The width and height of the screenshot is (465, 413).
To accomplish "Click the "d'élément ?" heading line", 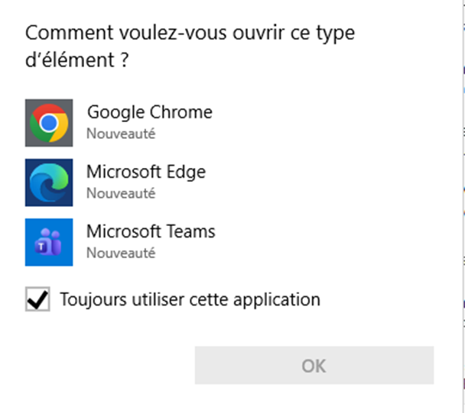I will [x=76, y=60].
